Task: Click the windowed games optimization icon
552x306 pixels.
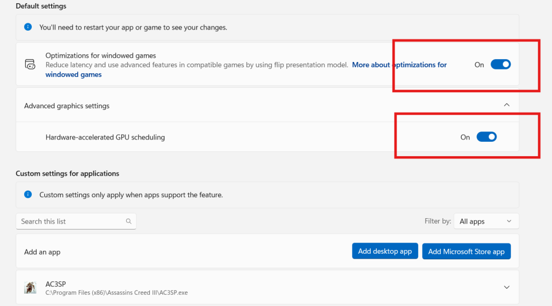Action: coord(30,65)
